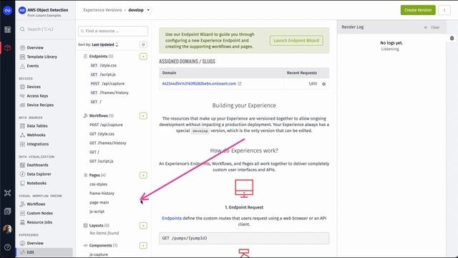
Task: Click Create Version button
Action: (418, 10)
